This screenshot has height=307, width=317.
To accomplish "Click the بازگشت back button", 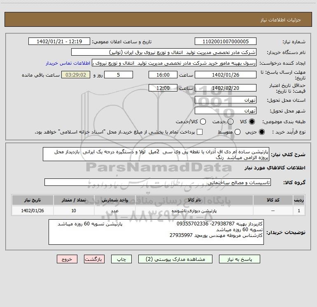I will (x=94, y=259).
